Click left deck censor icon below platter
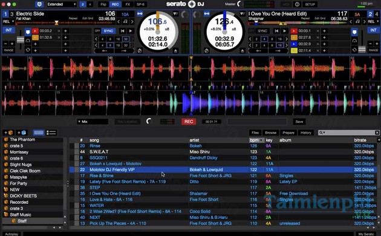This screenshot has width=381, height=236. point(140,51)
